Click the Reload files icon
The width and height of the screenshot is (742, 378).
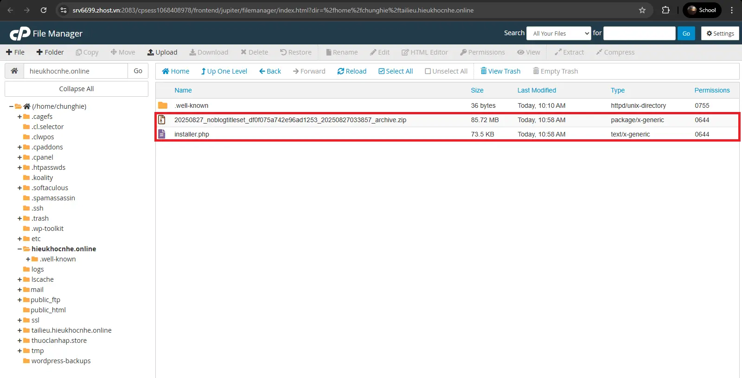341,71
